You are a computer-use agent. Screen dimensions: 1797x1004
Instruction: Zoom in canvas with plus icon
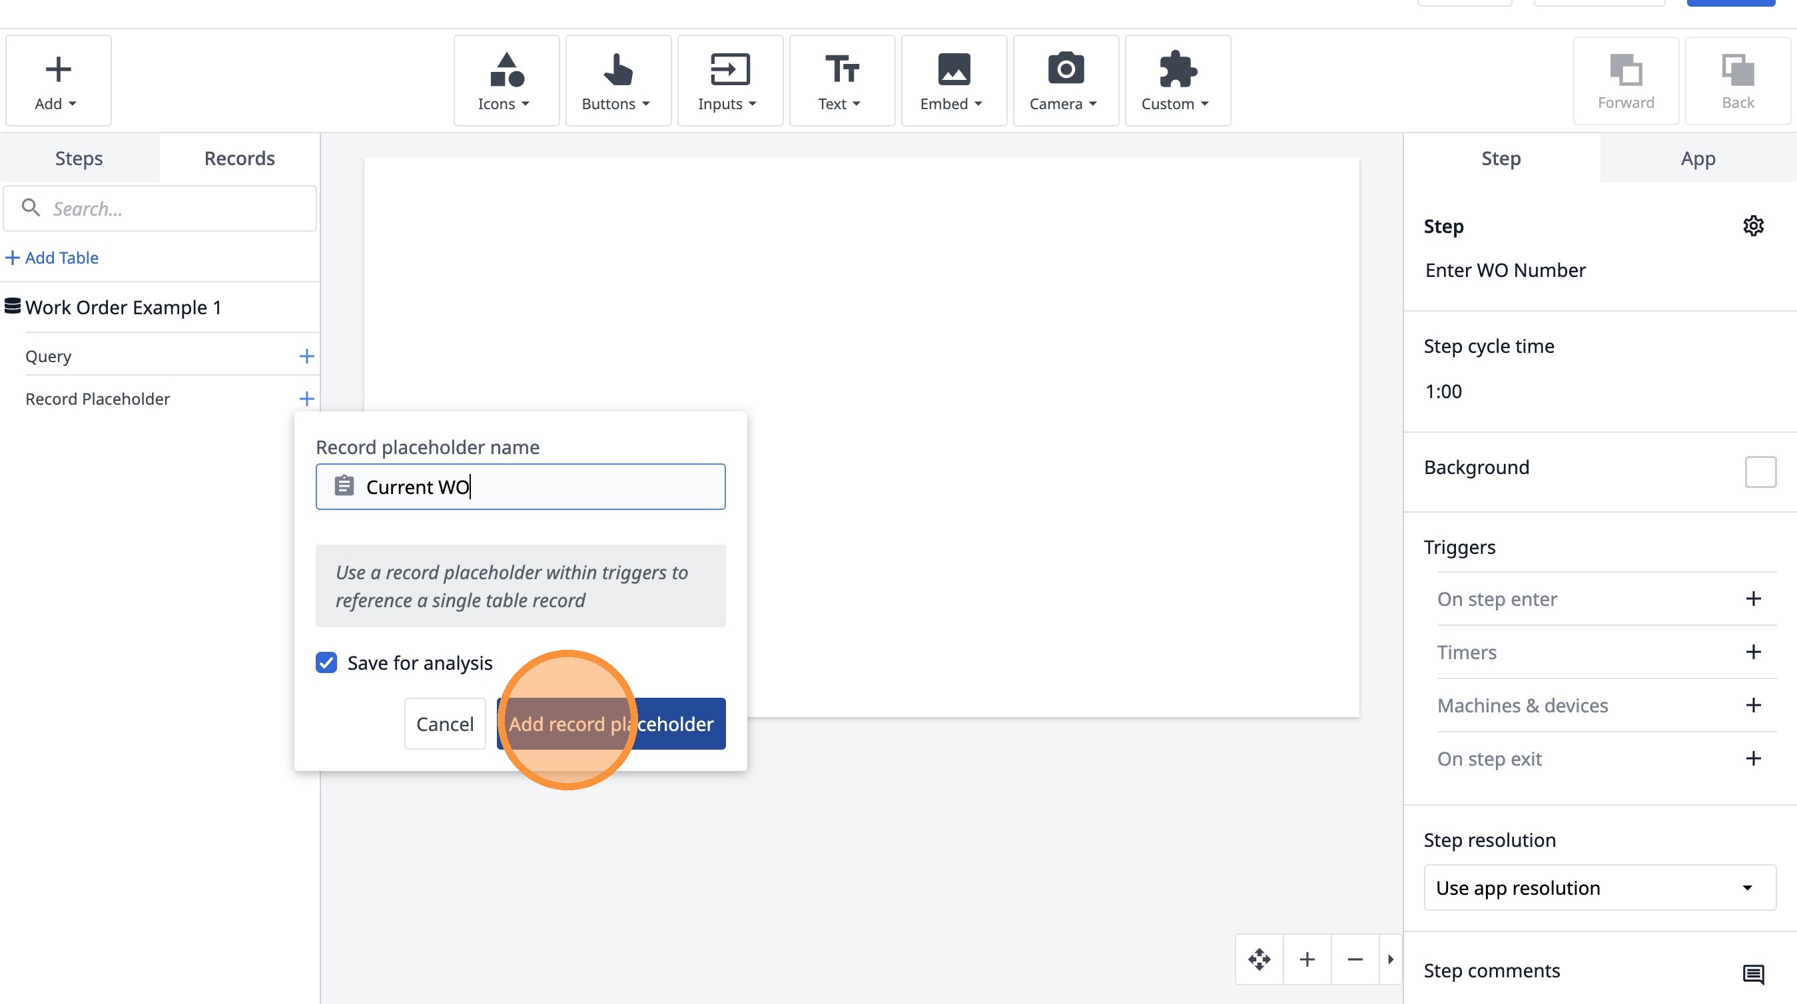[x=1307, y=959]
